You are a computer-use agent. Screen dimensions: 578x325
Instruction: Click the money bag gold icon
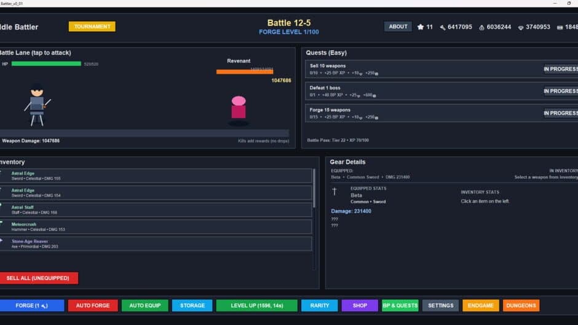point(481,27)
